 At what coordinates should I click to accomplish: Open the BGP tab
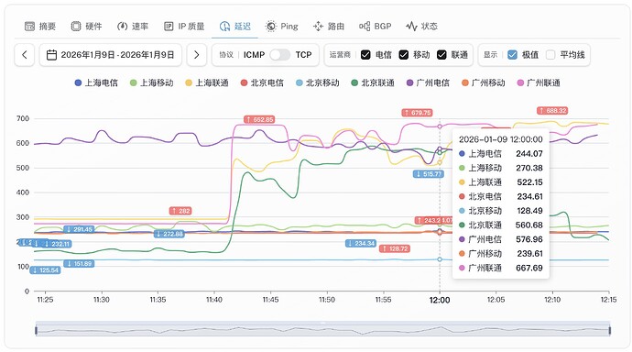tap(376, 27)
